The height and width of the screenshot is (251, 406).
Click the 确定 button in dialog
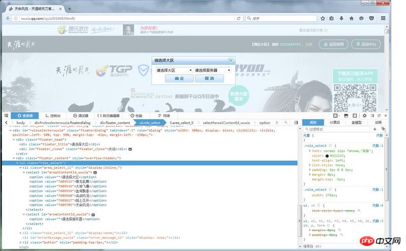[179, 79]
